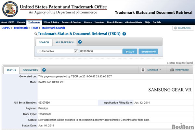Open IP Law & Policy menu
The image size is (195, 130).
coord(51,22)
